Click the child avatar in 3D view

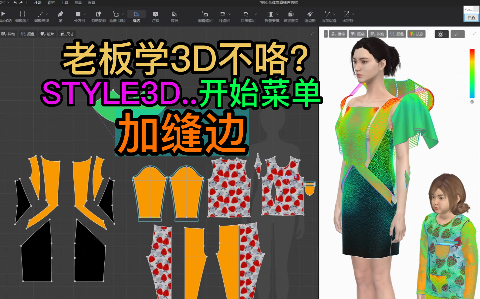(448, 237)
